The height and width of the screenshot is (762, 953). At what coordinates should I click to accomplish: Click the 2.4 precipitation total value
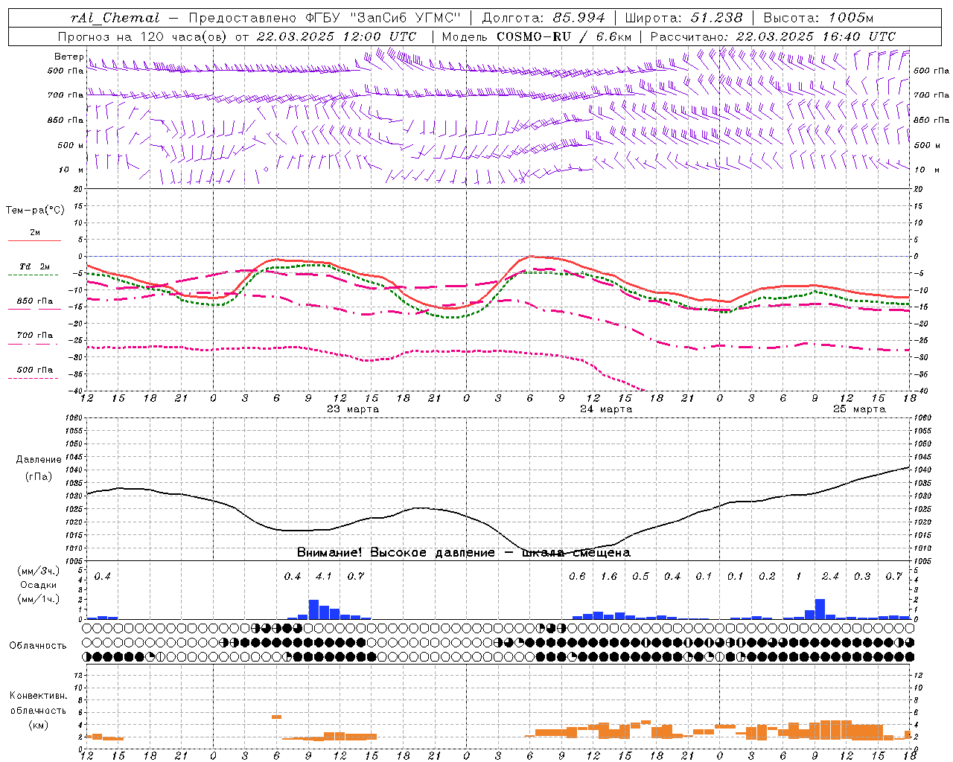[830, 576]
